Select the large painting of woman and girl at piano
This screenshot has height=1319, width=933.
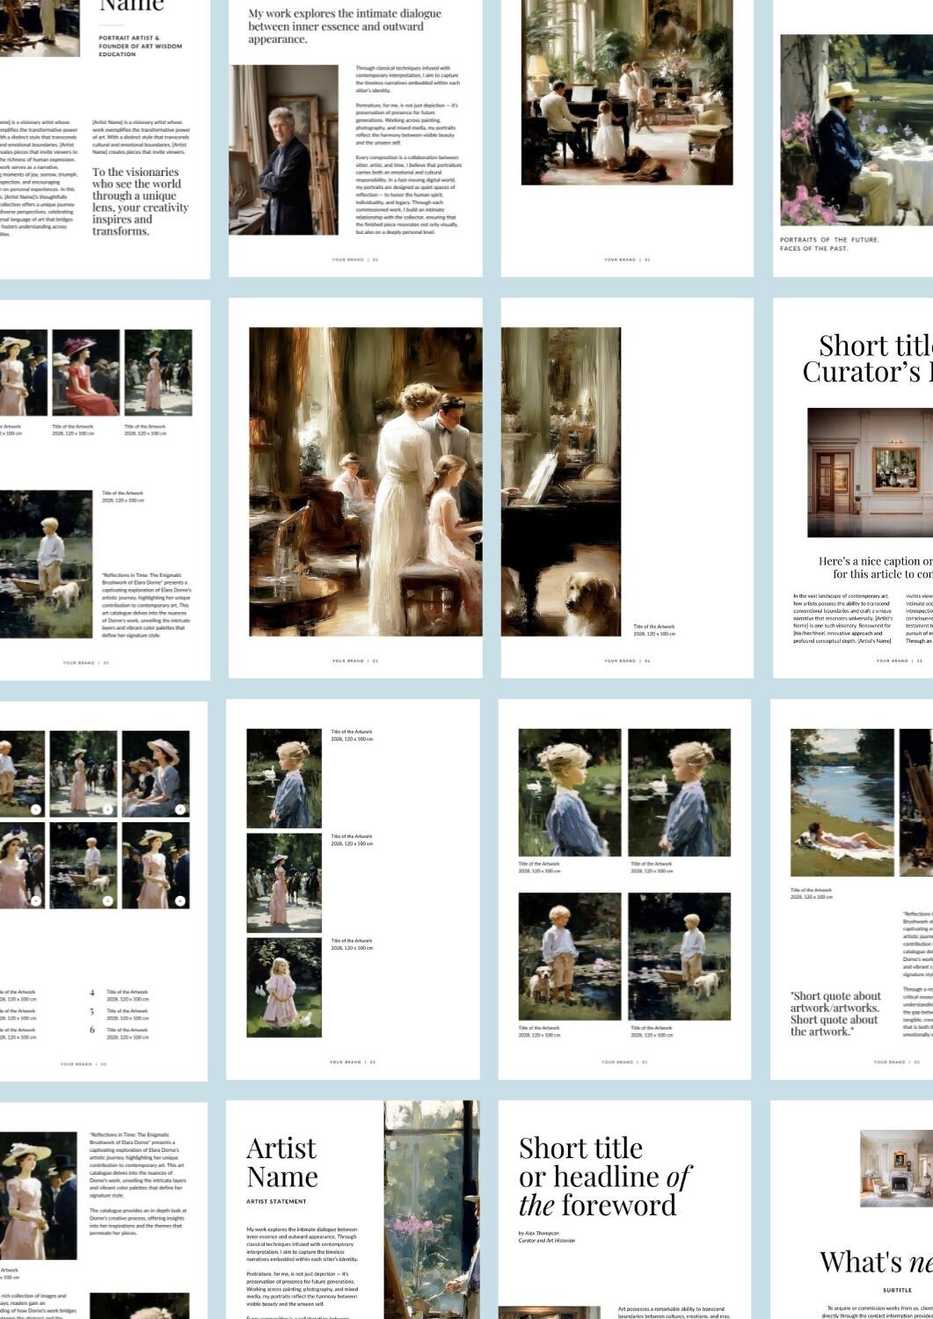tap(365, 482)
